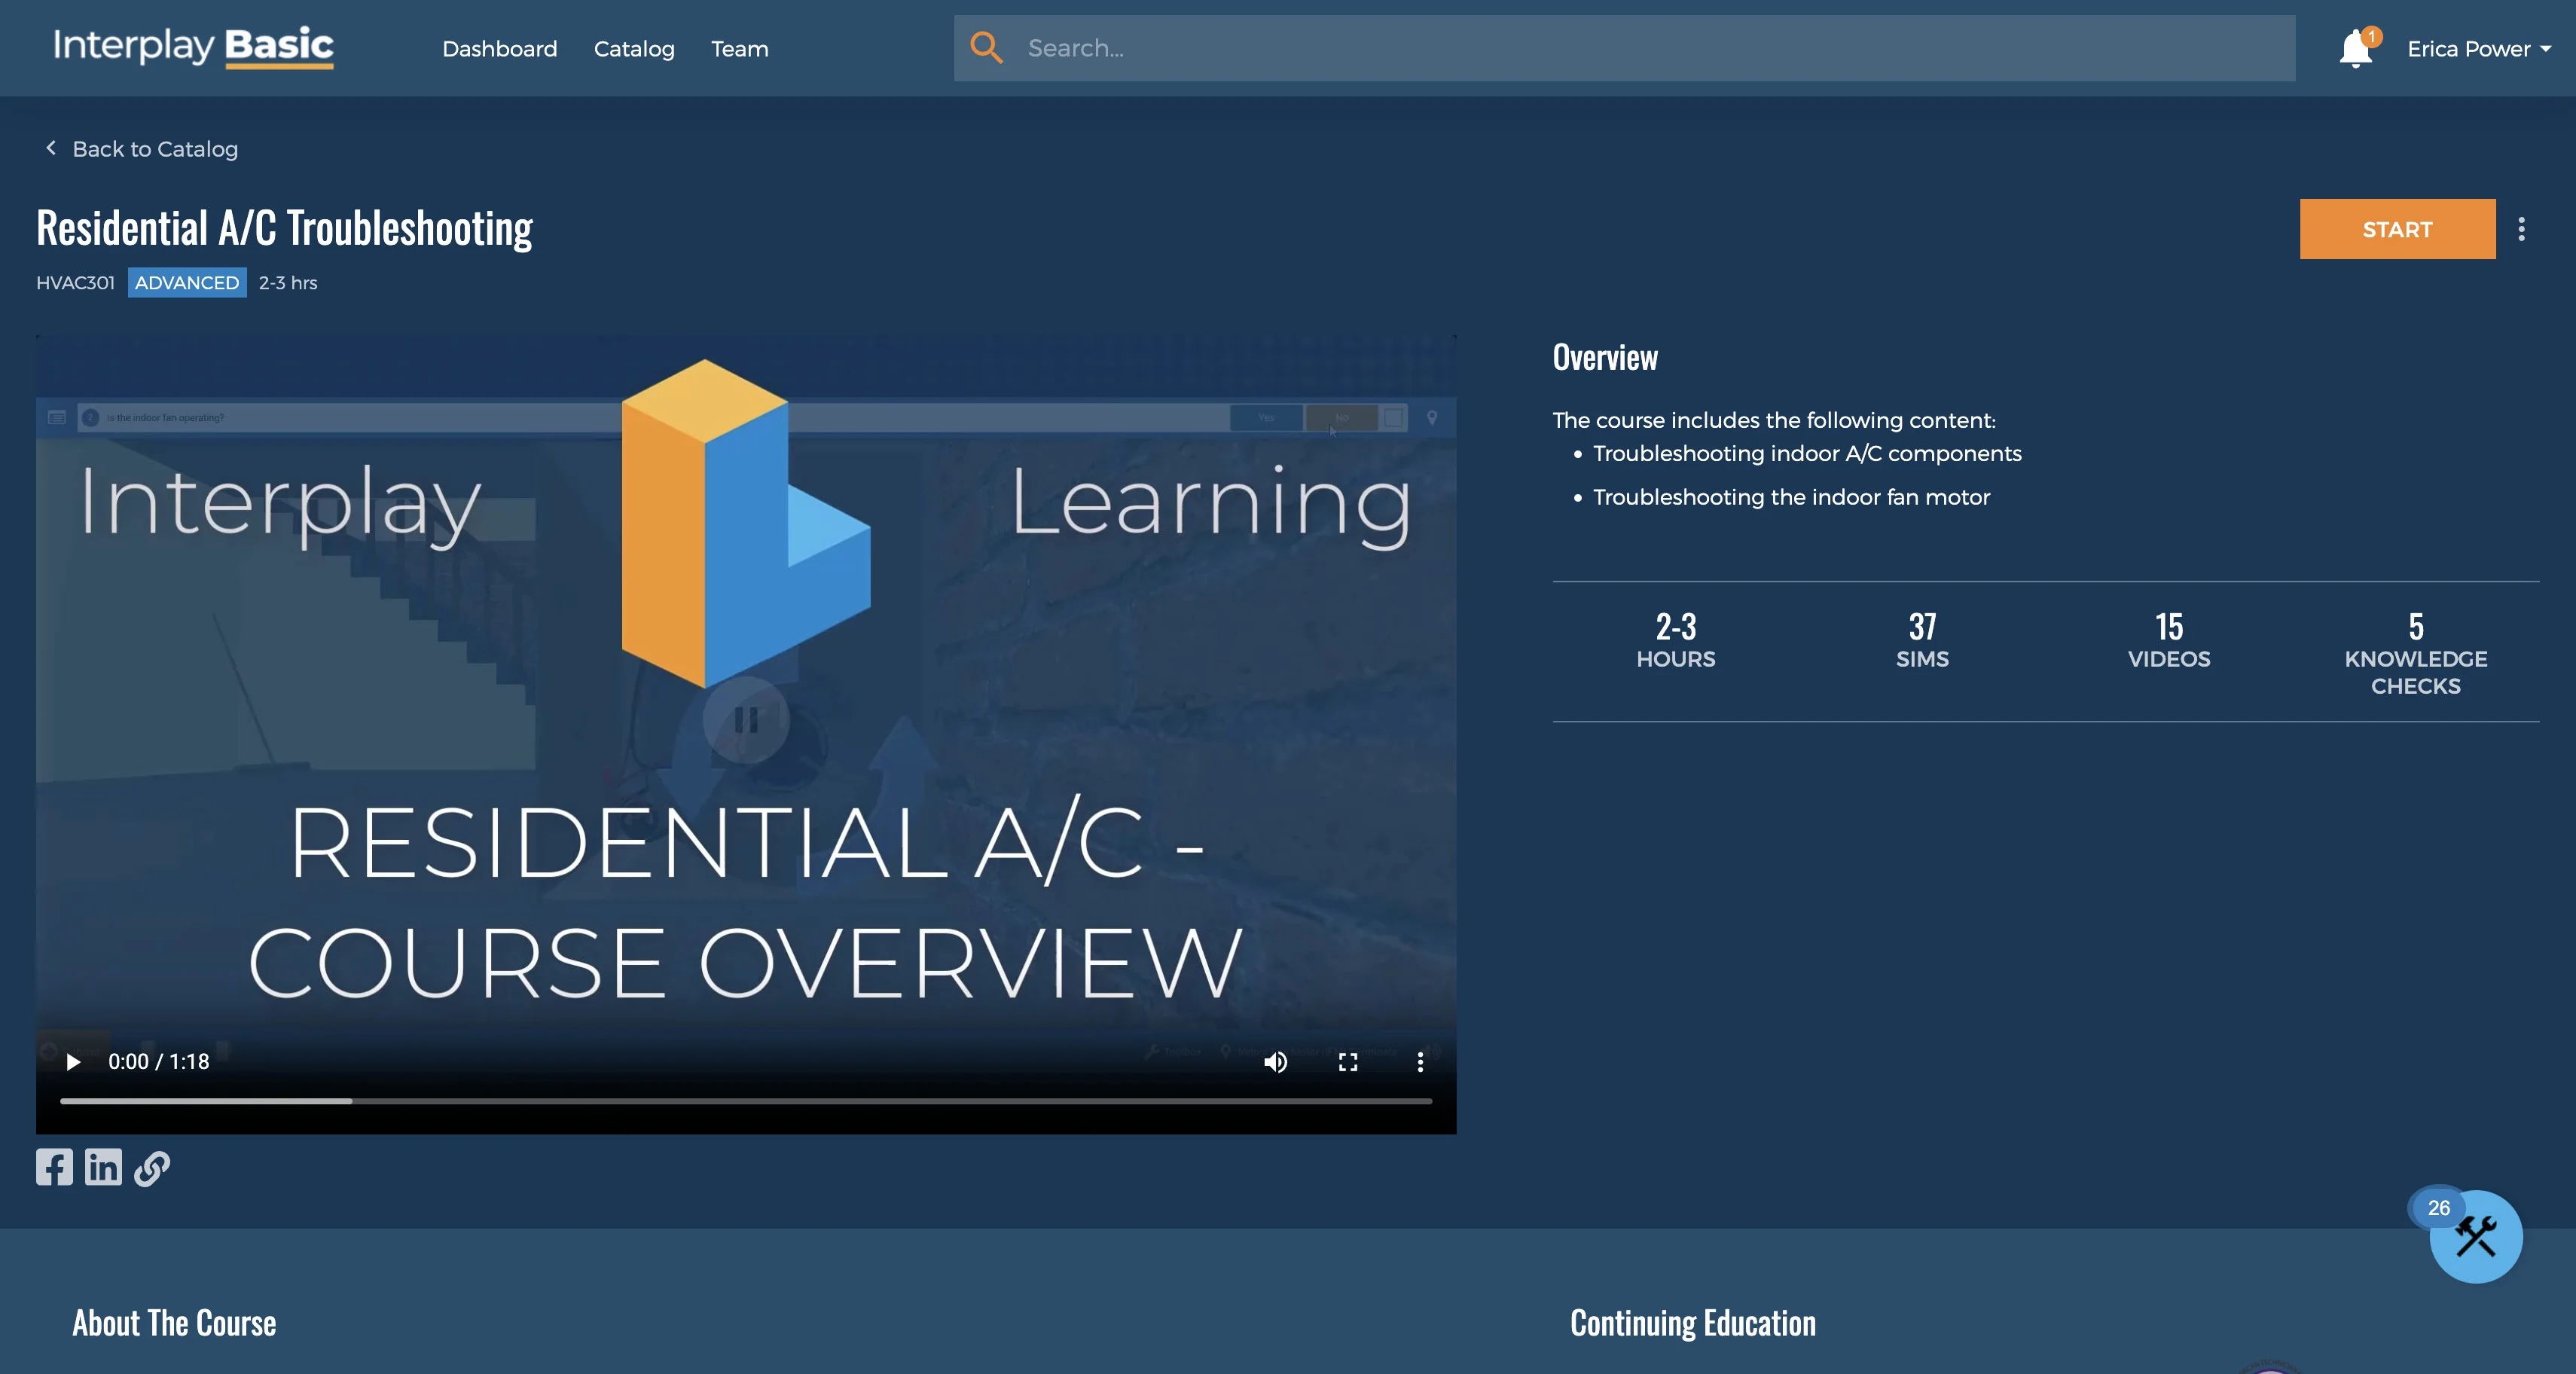Viewport: 2576px width, 1374px height.
Task: Click the 0:00 / 1:18 time display
Action: coord(159,1061)
